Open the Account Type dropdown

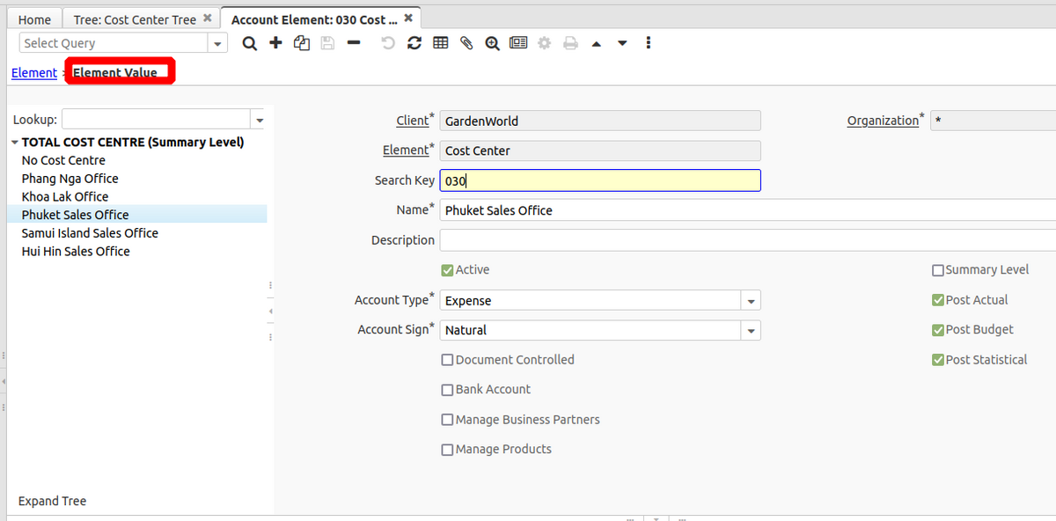[x=751, y=301]
